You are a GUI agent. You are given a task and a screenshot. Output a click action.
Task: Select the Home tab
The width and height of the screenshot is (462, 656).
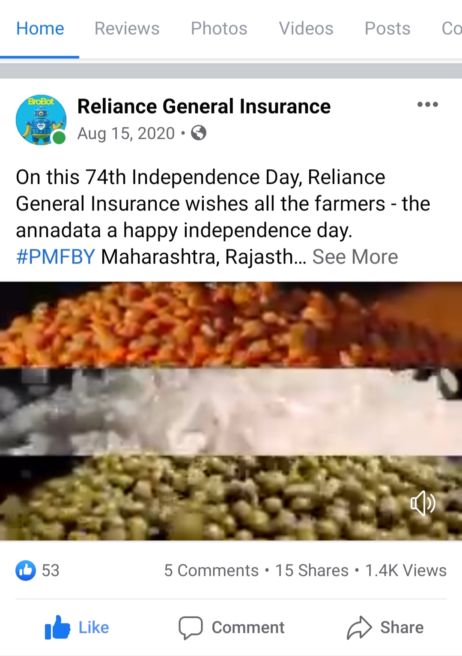[40, 29]
